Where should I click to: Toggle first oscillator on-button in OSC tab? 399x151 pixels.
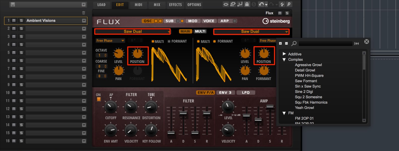coord(156,21)
